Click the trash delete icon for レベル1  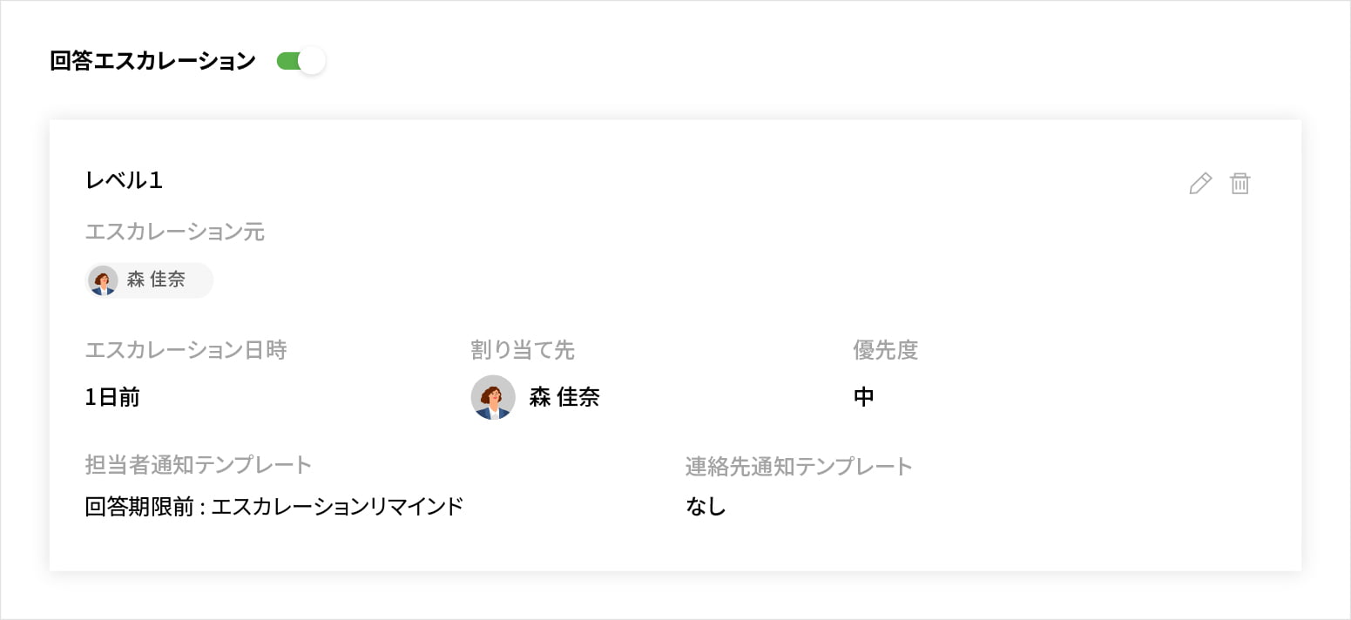tap(1240, 184)
